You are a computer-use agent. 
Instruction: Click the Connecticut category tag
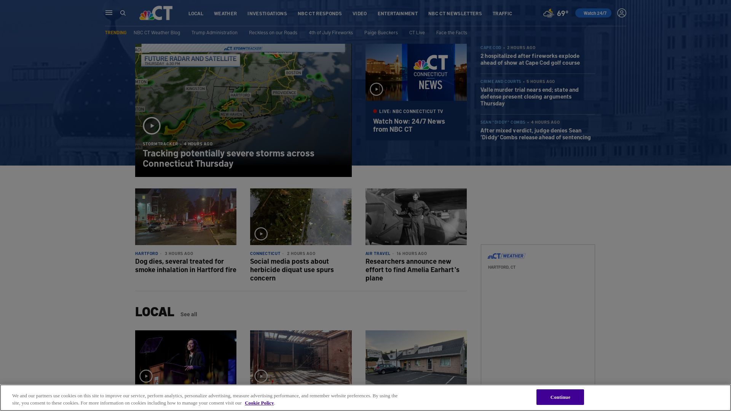(265, 253)
